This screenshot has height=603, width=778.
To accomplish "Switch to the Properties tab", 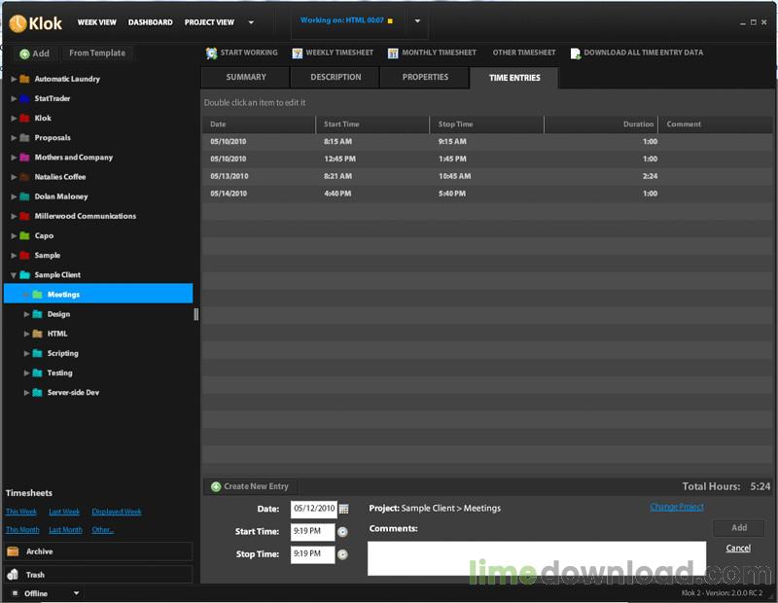I will coord(425,78).
